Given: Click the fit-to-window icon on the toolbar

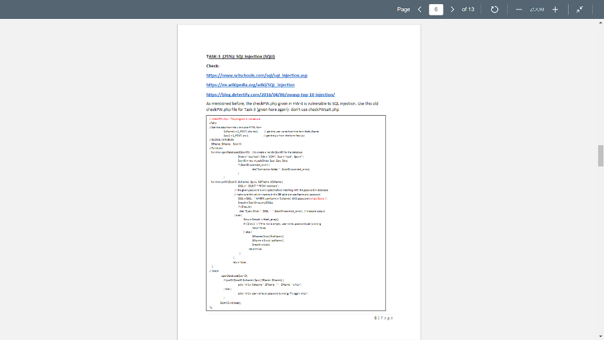Looking at the screenshot, I should pyautogui.click(x=578, y=9).
